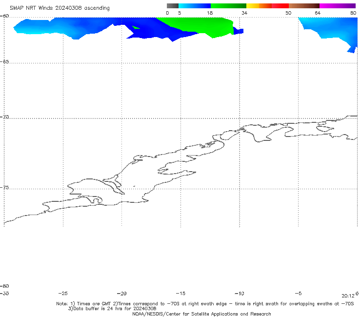Click the -20 longitude axis label
361x317 pixels.
tap(122, 294)
